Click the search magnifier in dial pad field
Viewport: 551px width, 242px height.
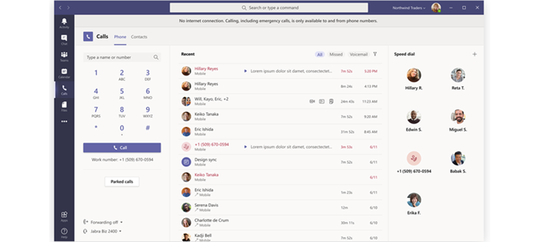click(156, 57)
